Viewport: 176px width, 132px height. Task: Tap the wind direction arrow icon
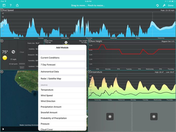tap(13, 52)
